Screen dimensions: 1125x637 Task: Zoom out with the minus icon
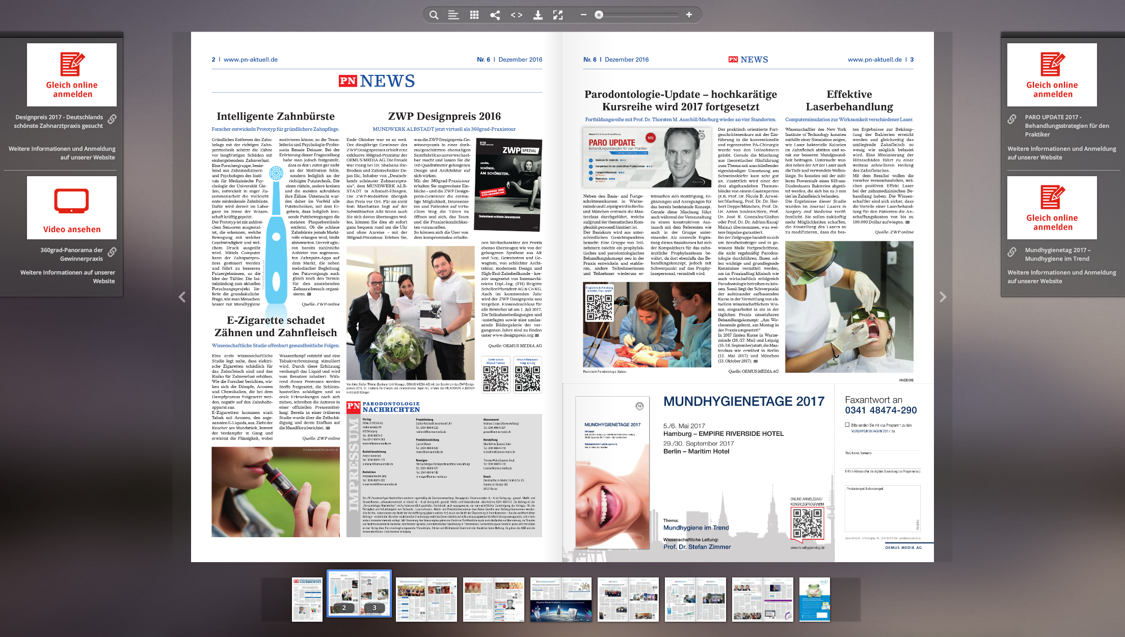coord(583,15)
